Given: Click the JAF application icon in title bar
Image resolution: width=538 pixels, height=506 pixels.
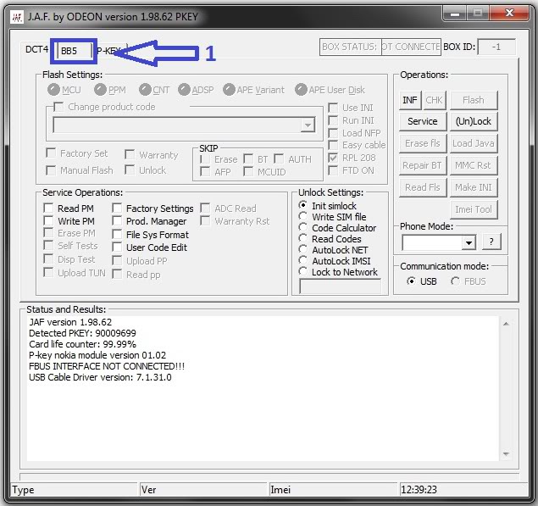Looking at the screenshot, I should point(17,17).
